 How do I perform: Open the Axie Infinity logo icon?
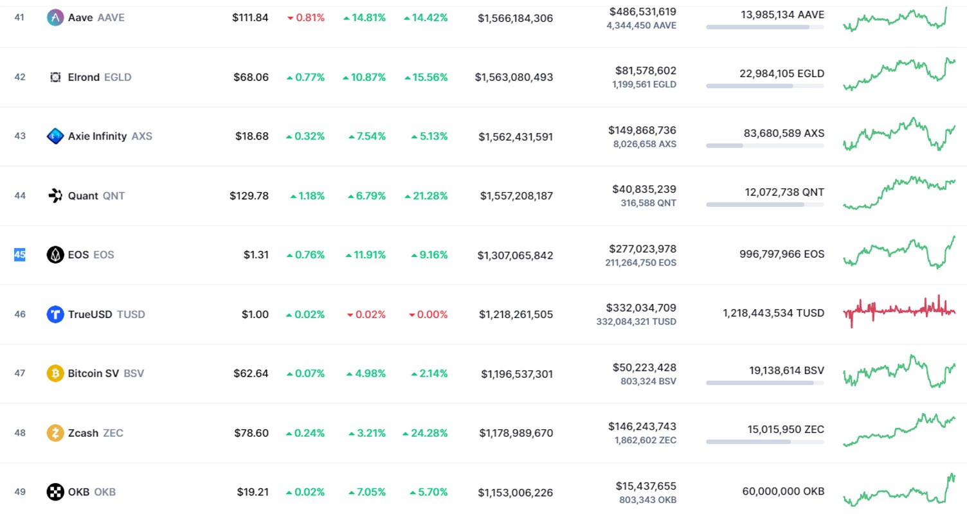55,136
